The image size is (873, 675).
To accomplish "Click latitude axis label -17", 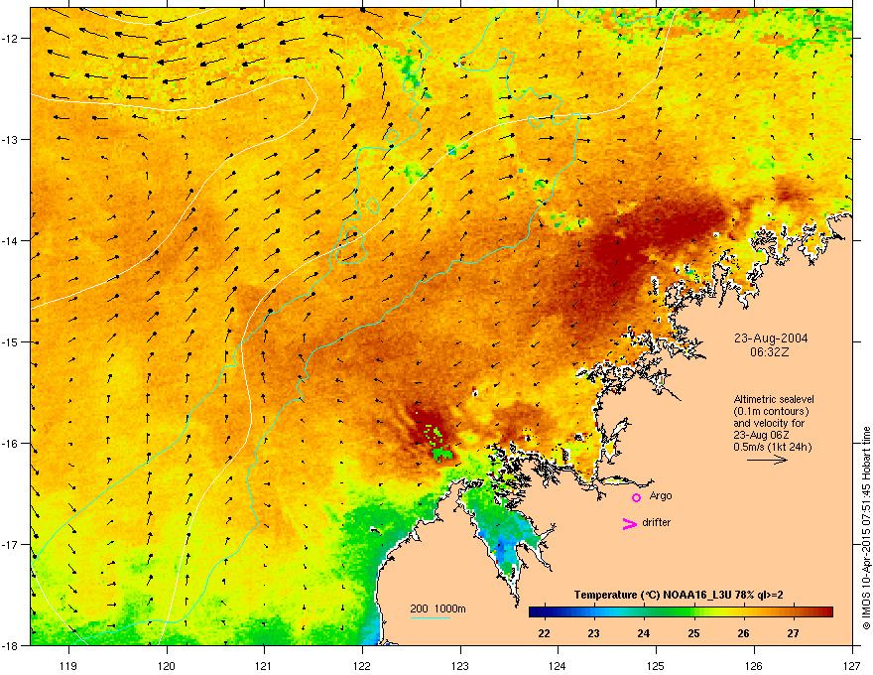I will [10, 544].
